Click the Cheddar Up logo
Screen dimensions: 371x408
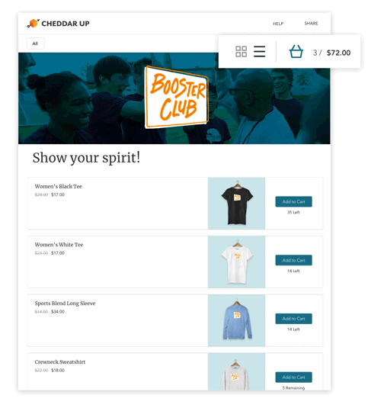pos(59,24)
